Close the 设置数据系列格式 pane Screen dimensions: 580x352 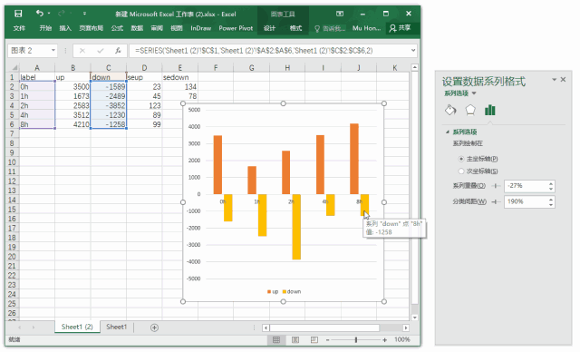click(x=563, y=79)
